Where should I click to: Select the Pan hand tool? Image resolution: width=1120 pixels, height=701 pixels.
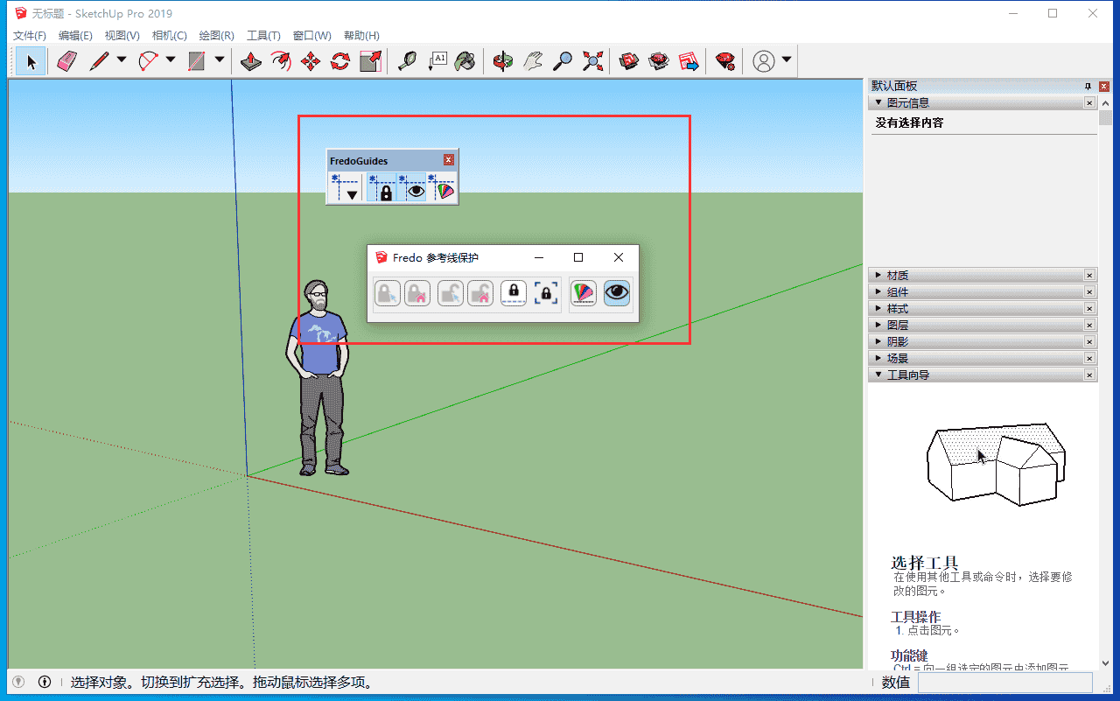532,61
